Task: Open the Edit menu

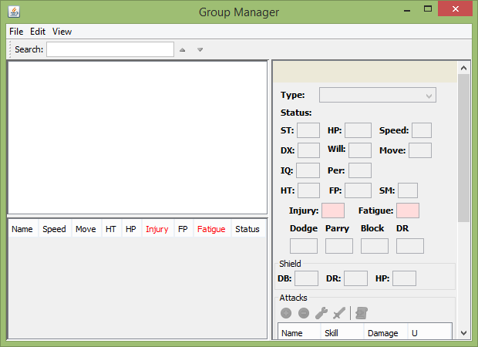Action: point(38,32)
